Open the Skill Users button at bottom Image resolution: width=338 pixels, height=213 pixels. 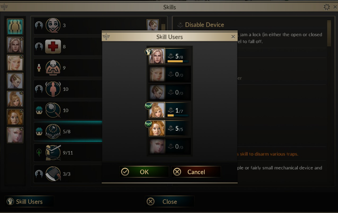pyautogui.click(x=29, y=202)
